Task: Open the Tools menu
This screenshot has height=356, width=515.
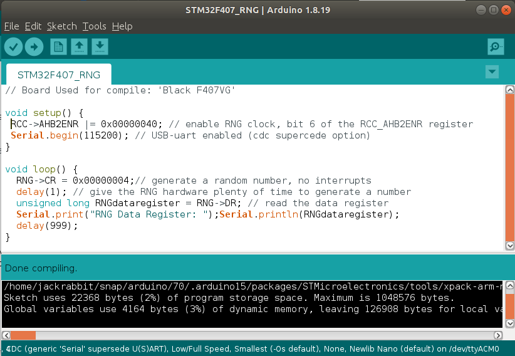Action: [94, 26]
